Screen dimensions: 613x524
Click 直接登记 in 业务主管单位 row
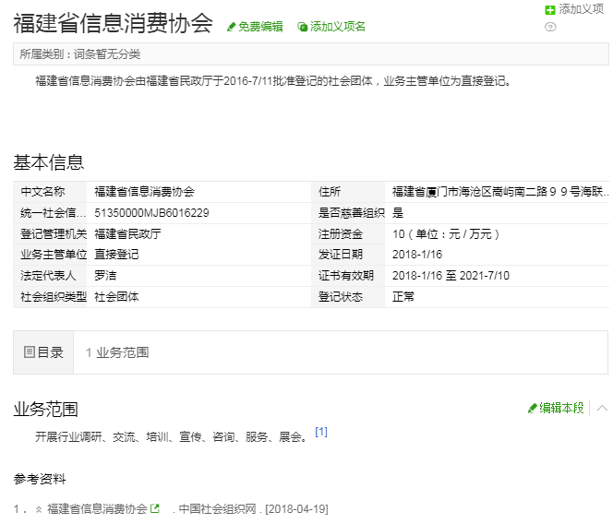(x=116, y=255)
